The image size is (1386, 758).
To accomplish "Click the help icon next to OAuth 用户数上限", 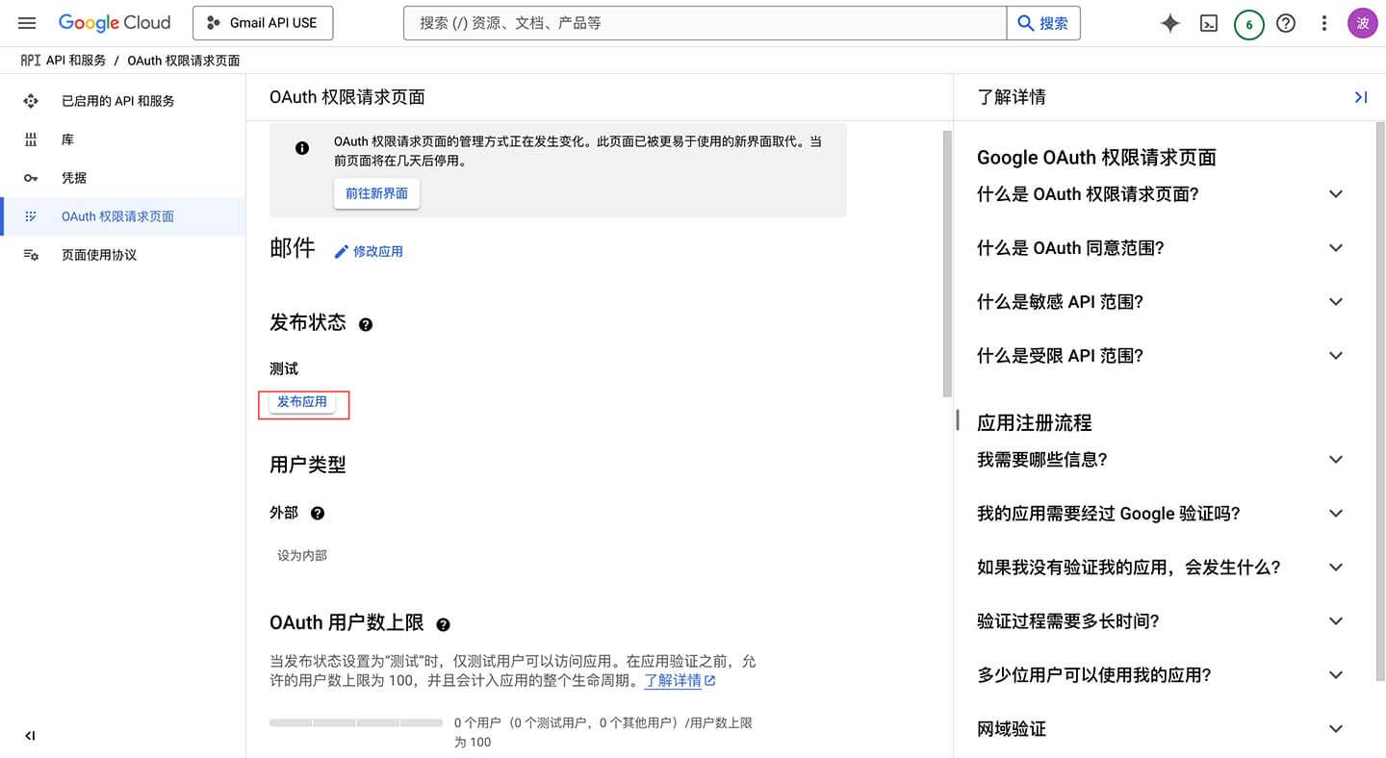I will pyautogui.click(x=443, y=624).
